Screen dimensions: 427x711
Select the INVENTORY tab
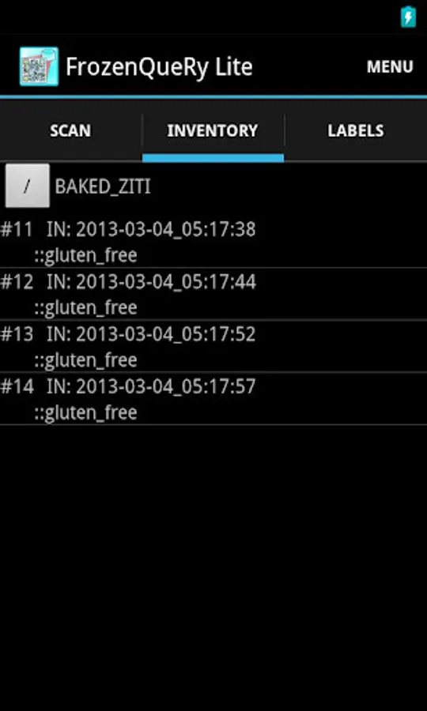(213, 130)
